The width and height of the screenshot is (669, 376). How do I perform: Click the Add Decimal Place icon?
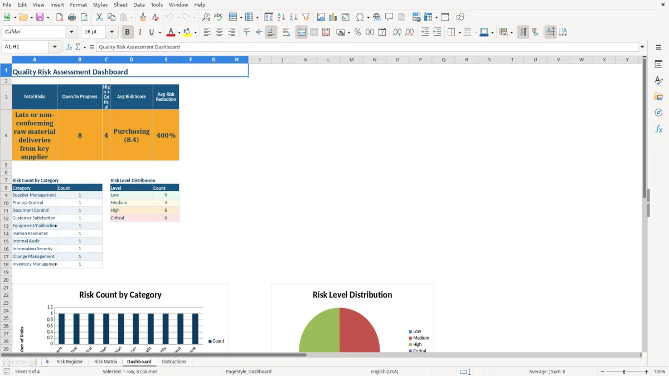(397, 32)
